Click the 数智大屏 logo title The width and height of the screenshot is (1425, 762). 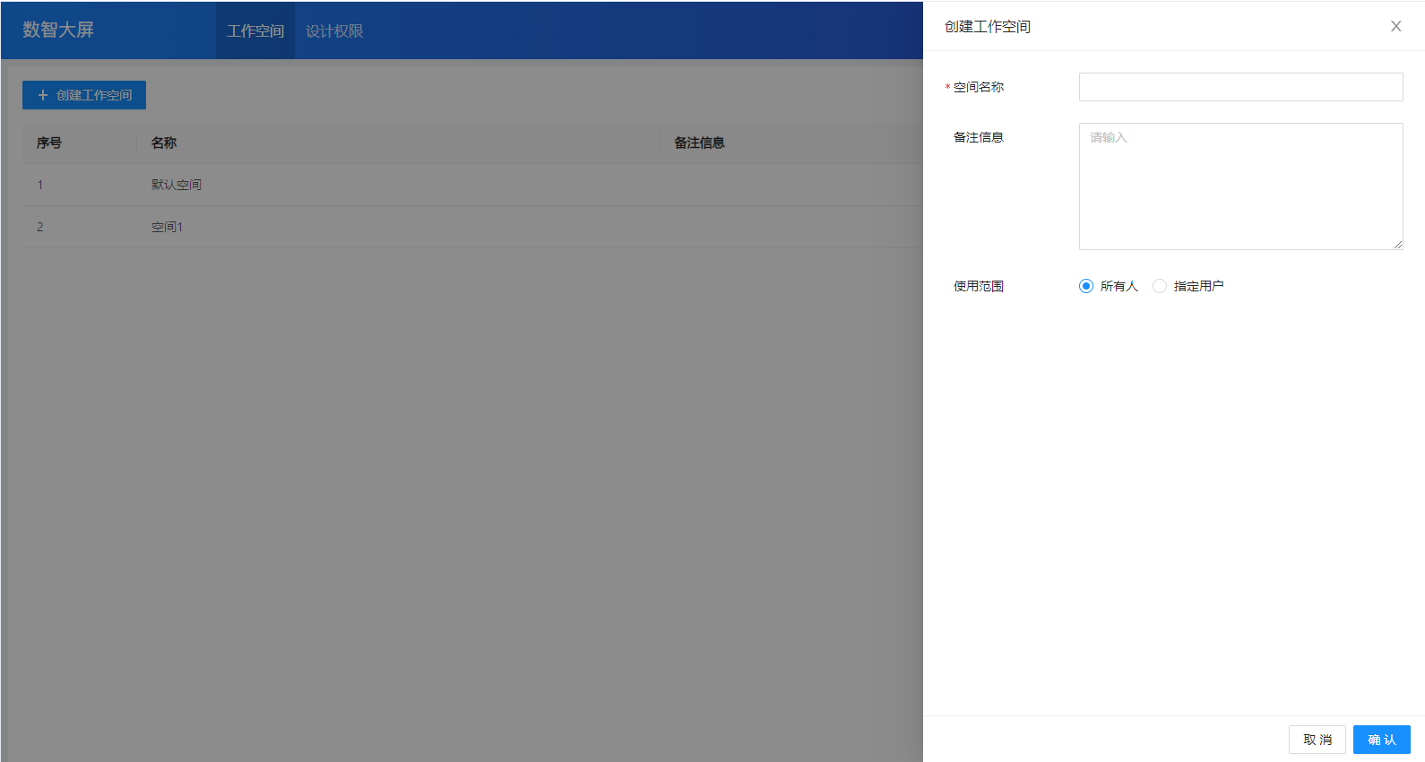coord(58,30)
